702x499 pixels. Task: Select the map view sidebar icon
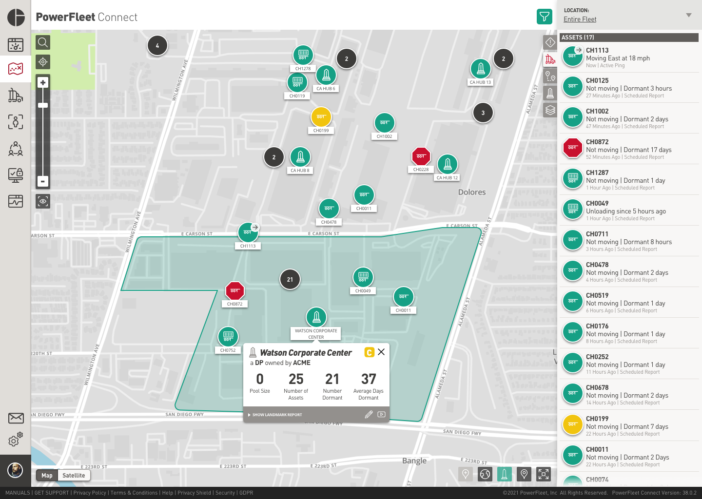16,69
